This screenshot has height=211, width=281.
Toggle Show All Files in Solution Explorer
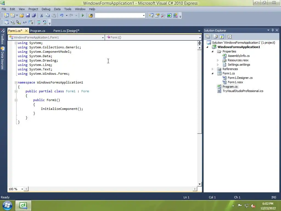216,37
